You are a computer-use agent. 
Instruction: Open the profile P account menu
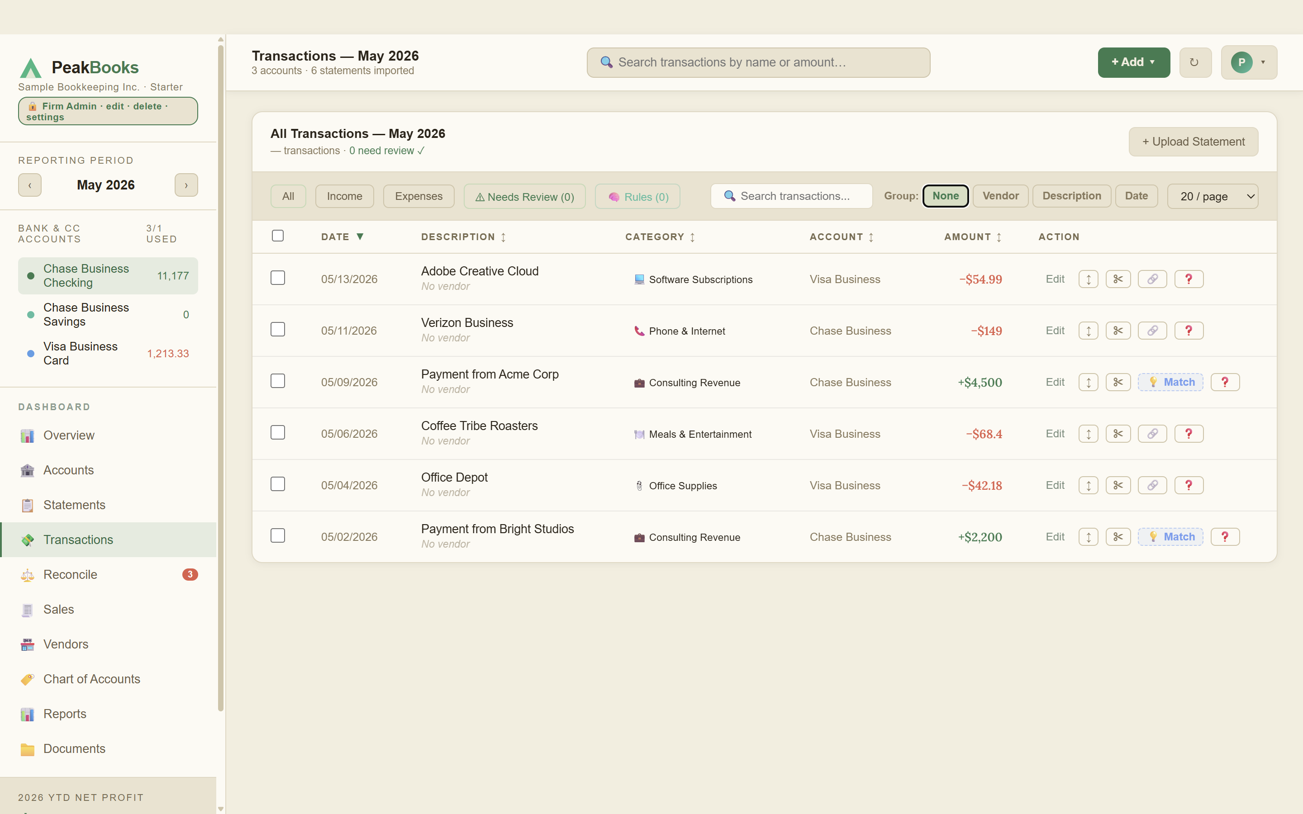(1249, 62)
